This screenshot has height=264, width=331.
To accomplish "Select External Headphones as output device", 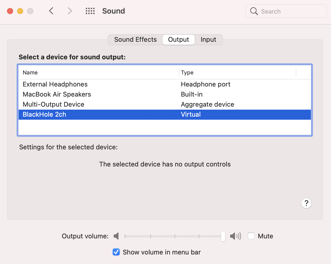I will tap(55, 84).
